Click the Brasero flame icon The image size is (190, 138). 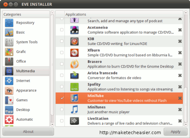pos(74,64)
